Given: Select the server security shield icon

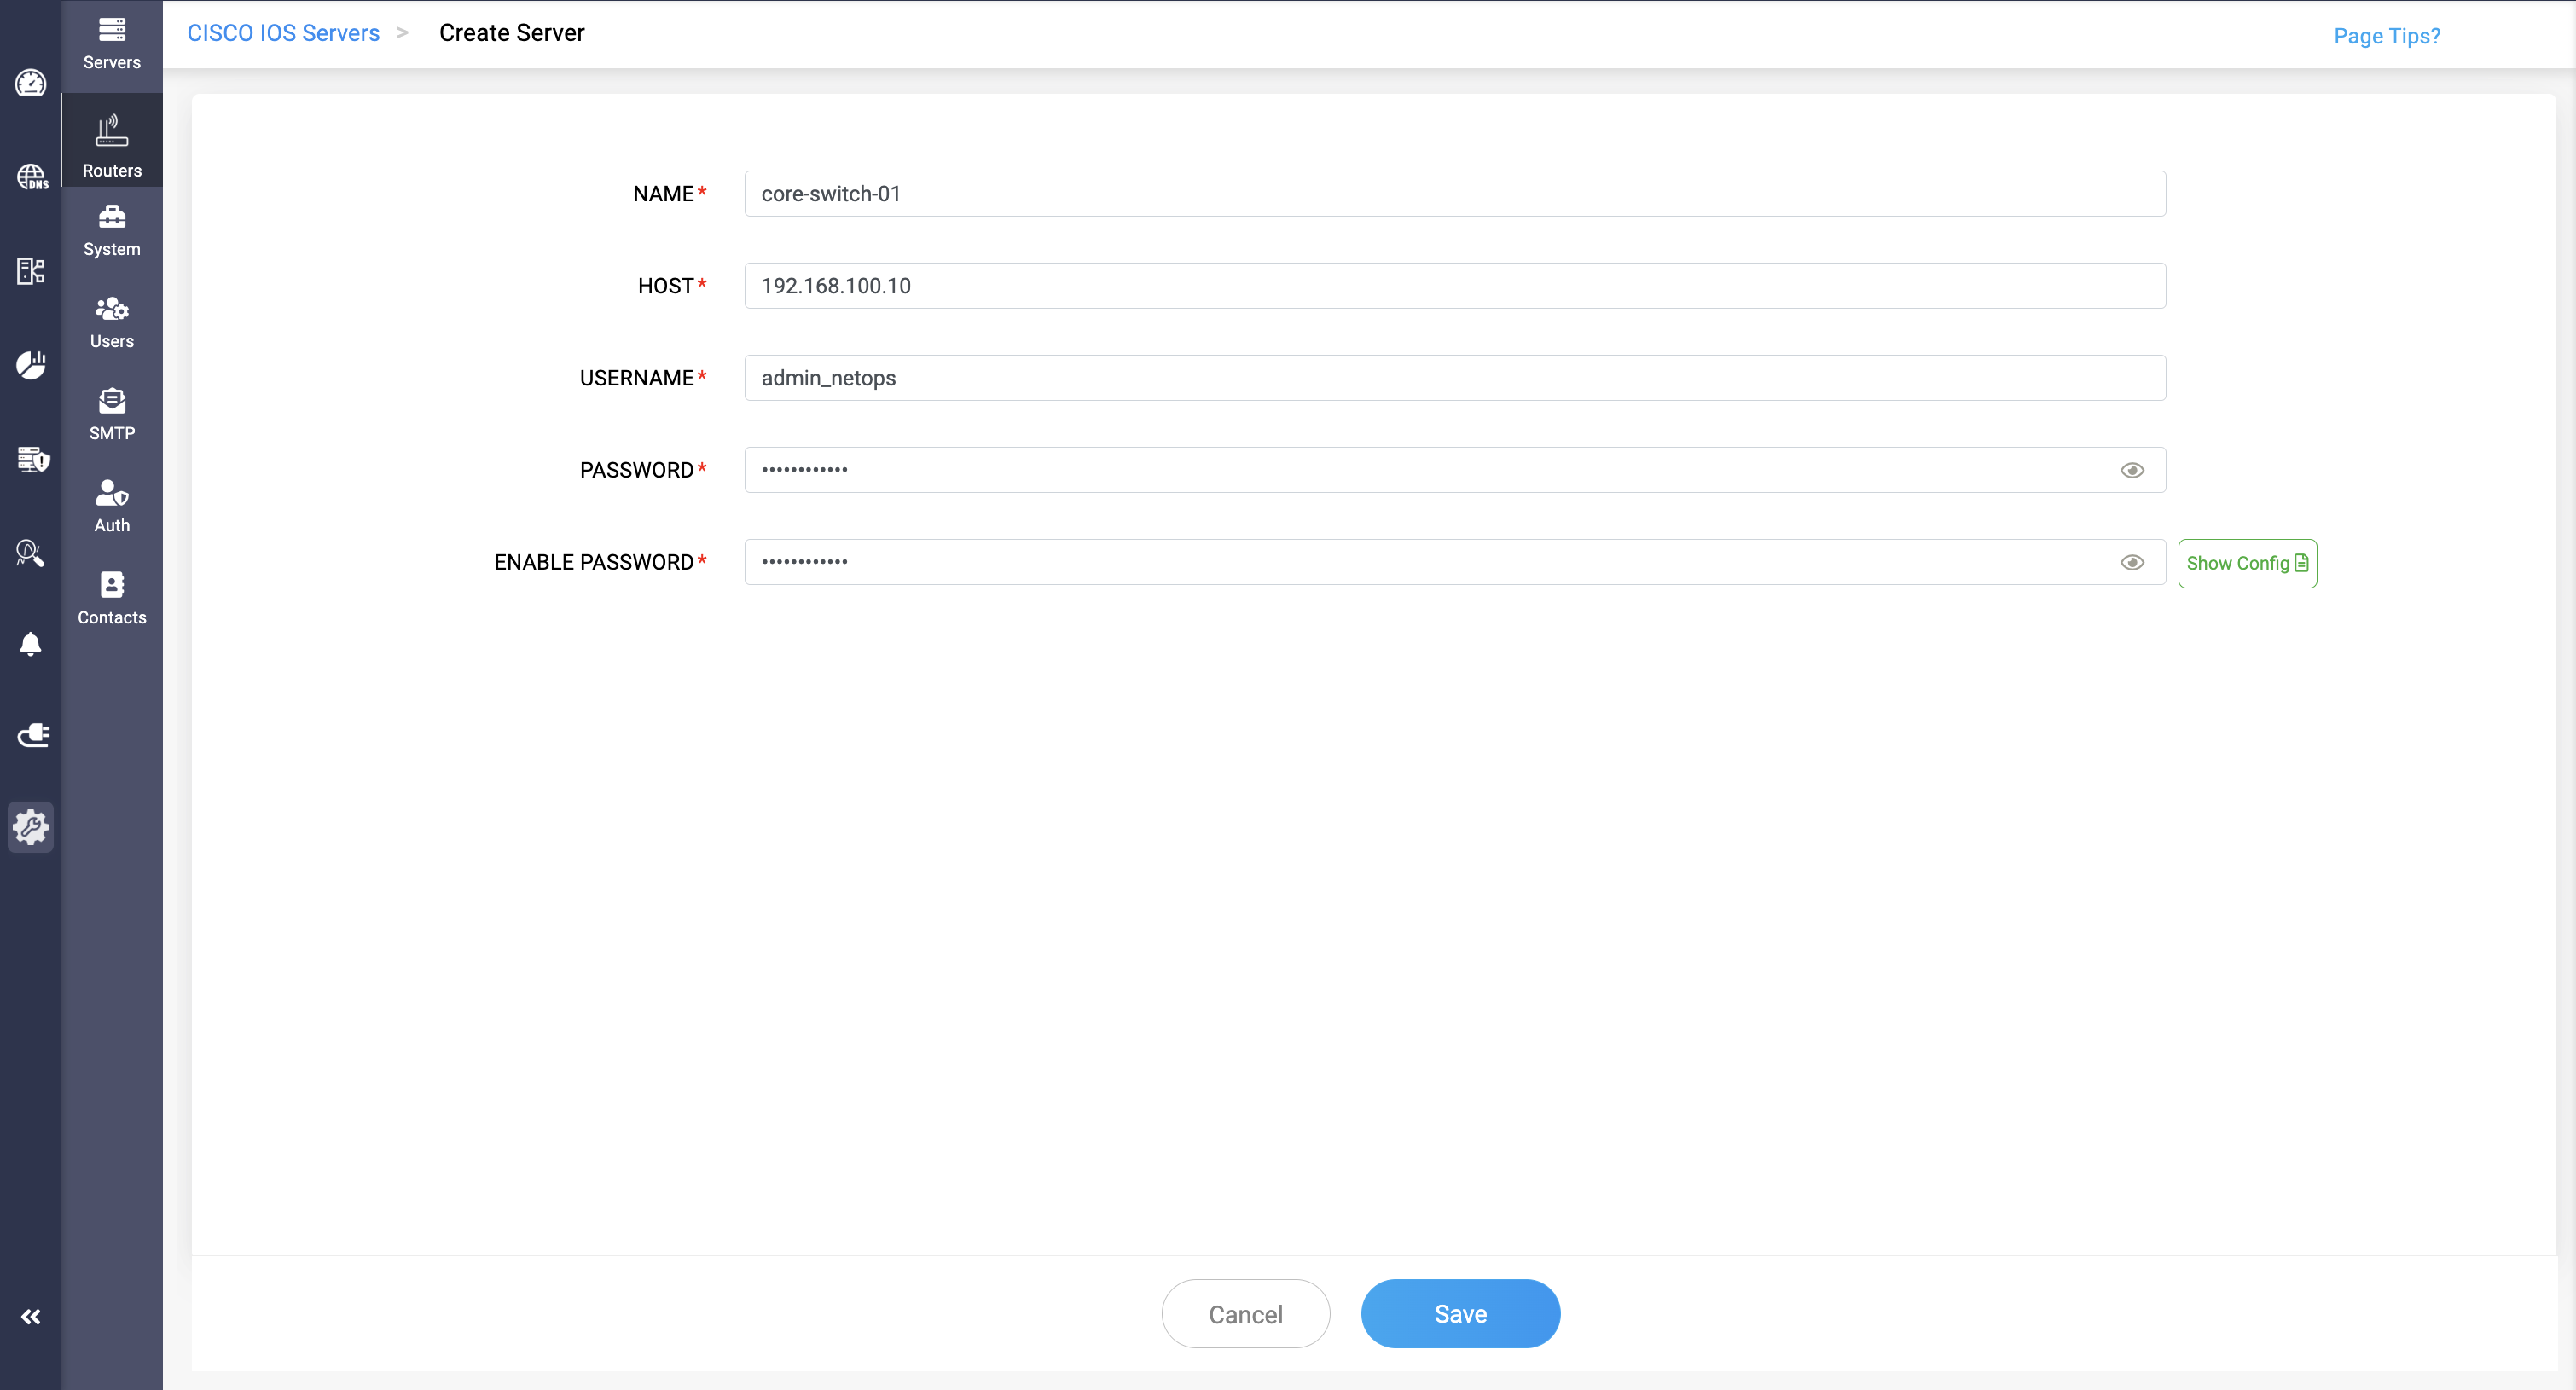Looking at the screenshot, I should tap(31, 459).
